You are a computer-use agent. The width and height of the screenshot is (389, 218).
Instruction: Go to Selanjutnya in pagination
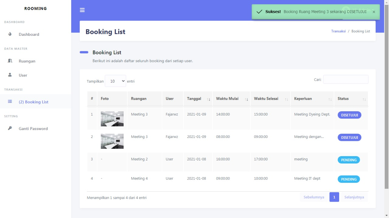tap(354, 197)
